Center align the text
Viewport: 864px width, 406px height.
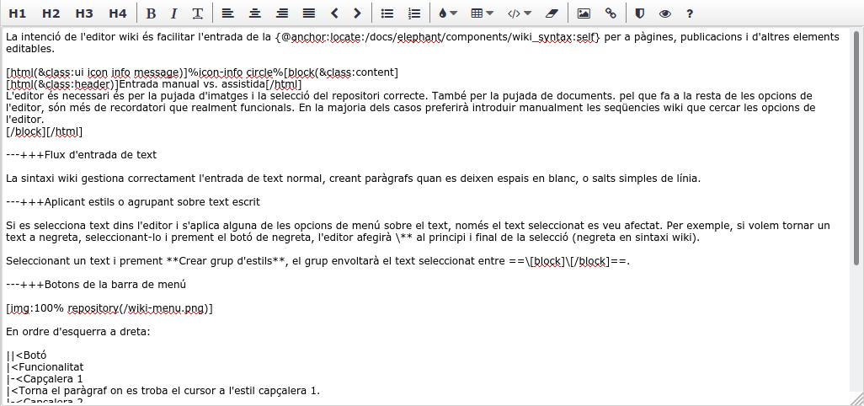[254, 13]
